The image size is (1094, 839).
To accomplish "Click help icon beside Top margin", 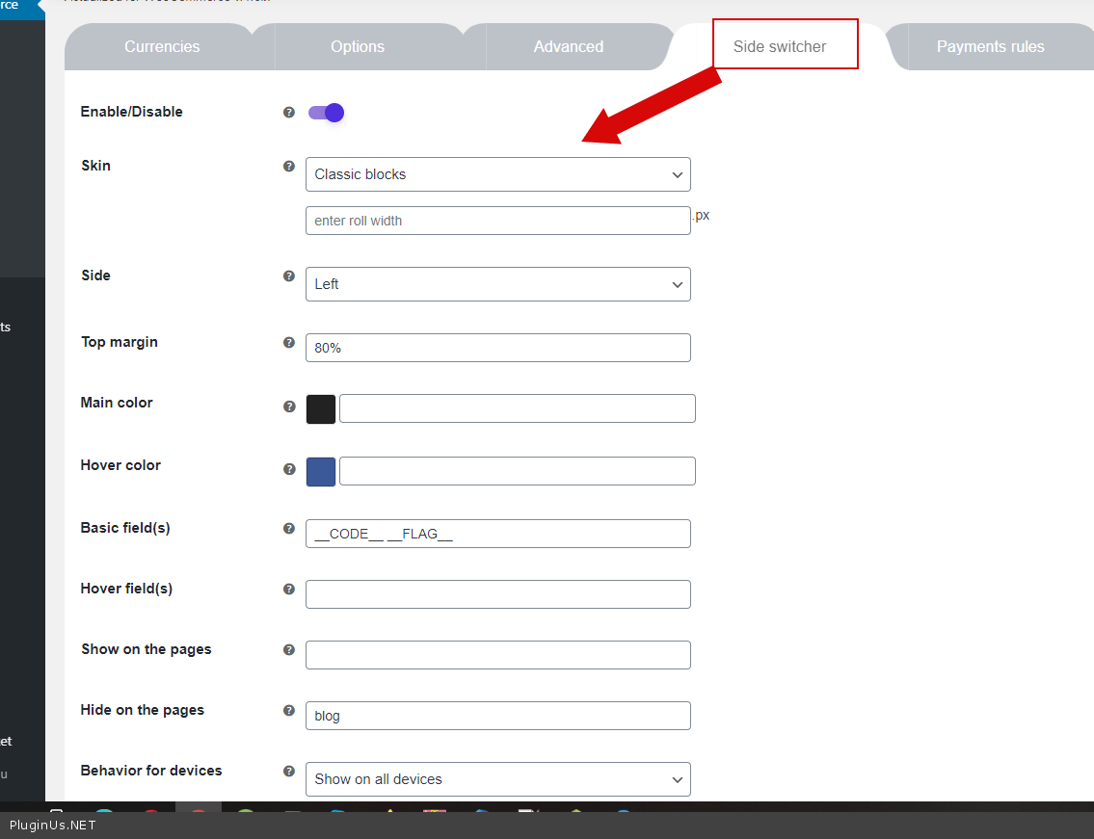I will click(x=288, y=343).
